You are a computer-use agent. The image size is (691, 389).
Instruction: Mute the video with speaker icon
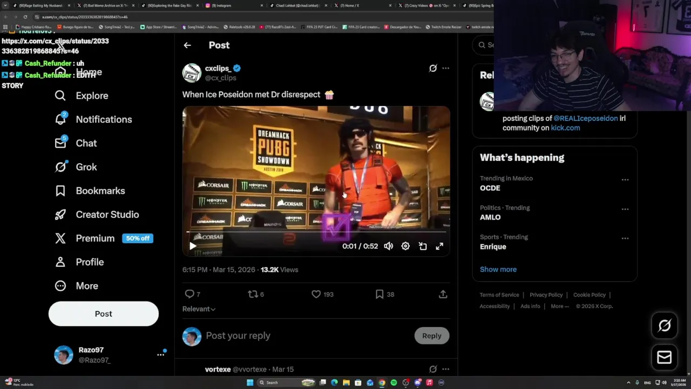click(x=388, y=246)
